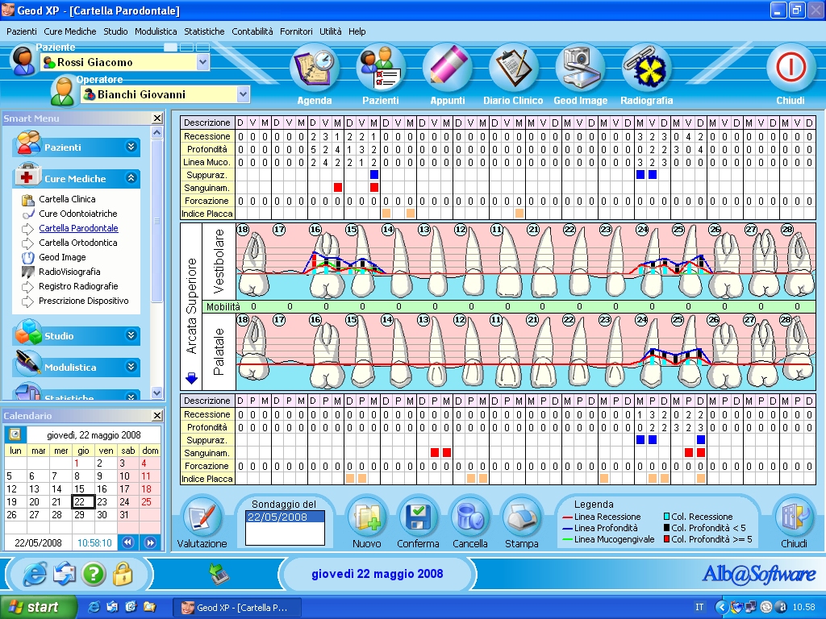Open the Diario Clinico clipboard icon
This screenshot has width=826, height=619.
[x=514, y=69]
